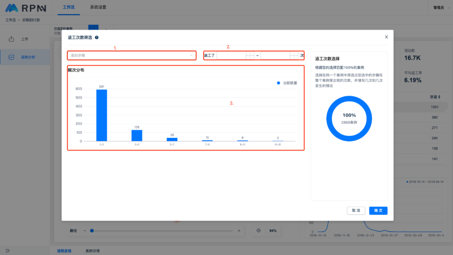The width and height of the screenshot is (453, 255).
Task: Expand the 管理员 user dropdown
Action: pos(440,8)
